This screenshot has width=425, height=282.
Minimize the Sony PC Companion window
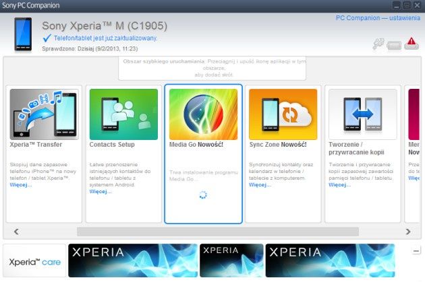coord(396,5)
